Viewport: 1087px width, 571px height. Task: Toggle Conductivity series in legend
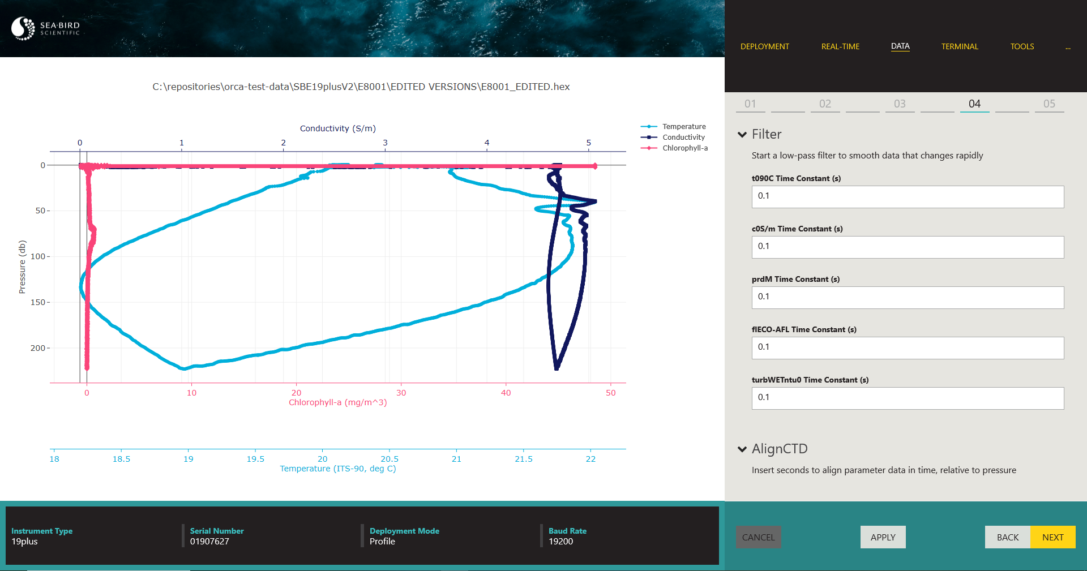coord(683,138)
